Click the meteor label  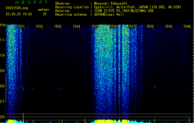coord(44,10)
